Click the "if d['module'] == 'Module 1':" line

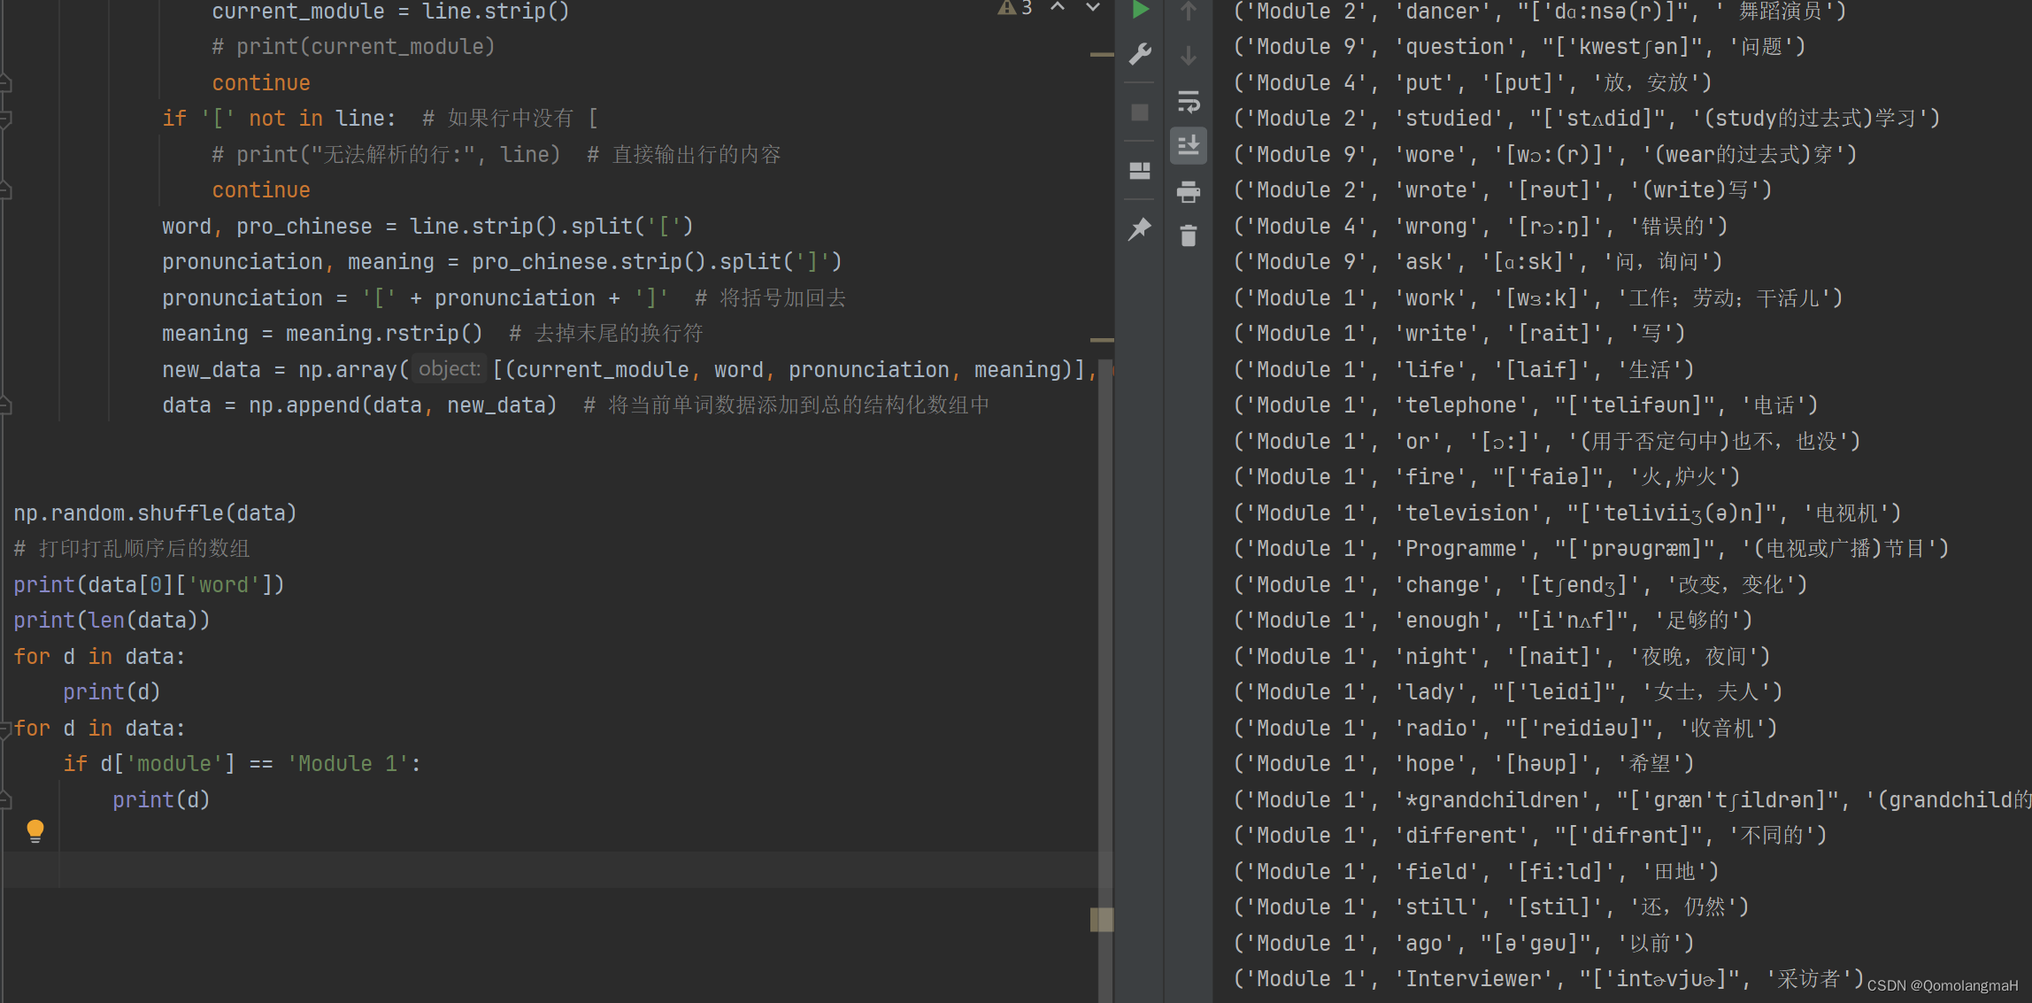(x=242, y=764)
